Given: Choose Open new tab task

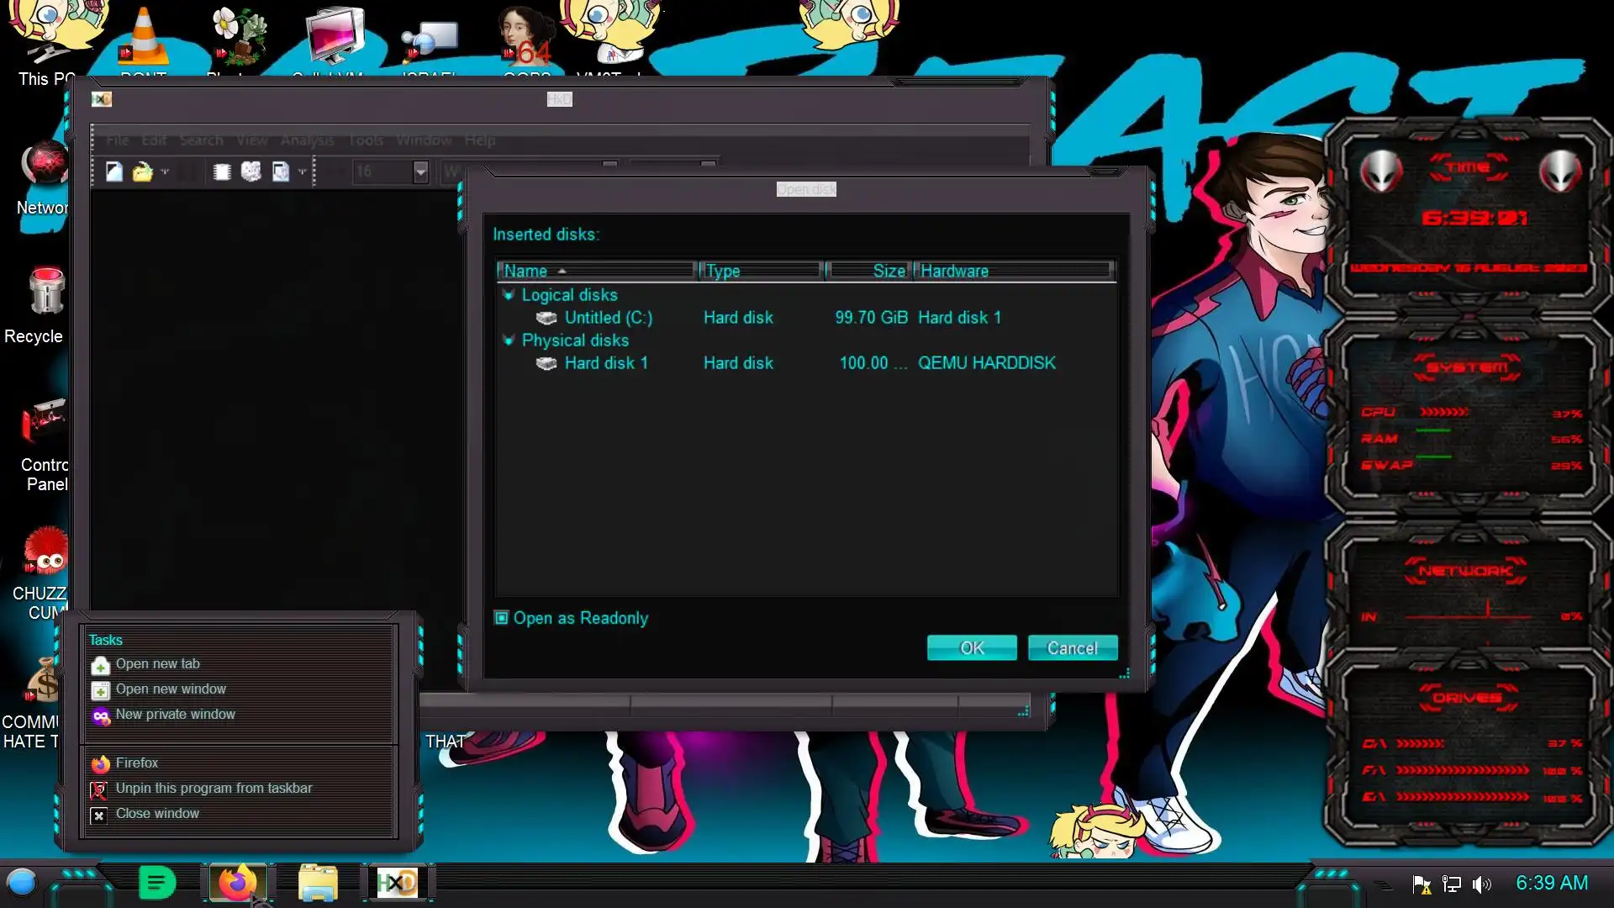Looking at the screenshot, I should point(158,664).
